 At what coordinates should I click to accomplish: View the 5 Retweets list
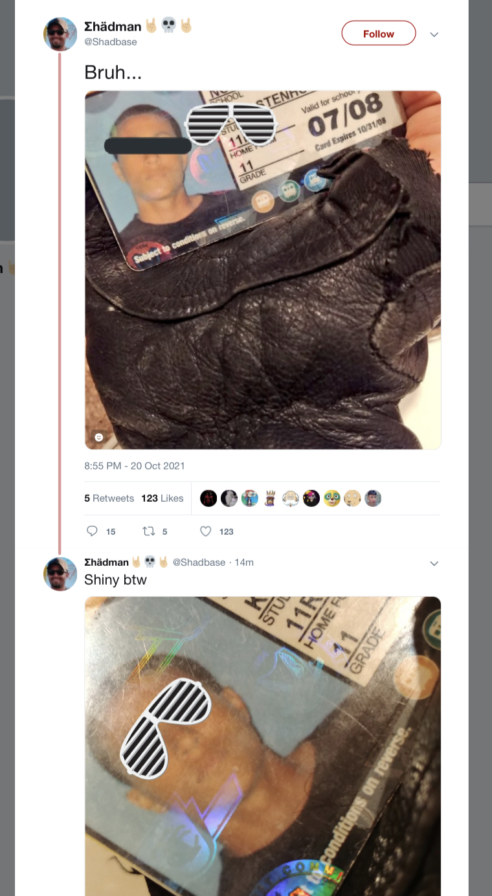[x=109, y=498]
